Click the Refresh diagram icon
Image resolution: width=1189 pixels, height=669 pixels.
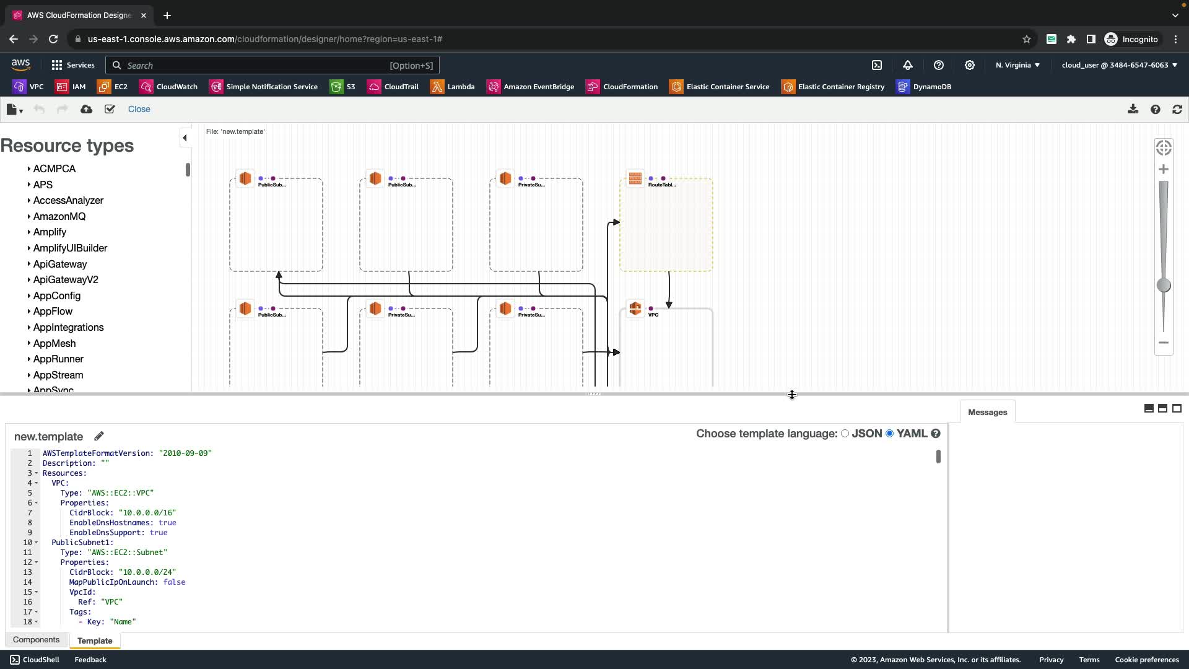click(1177, 109)
